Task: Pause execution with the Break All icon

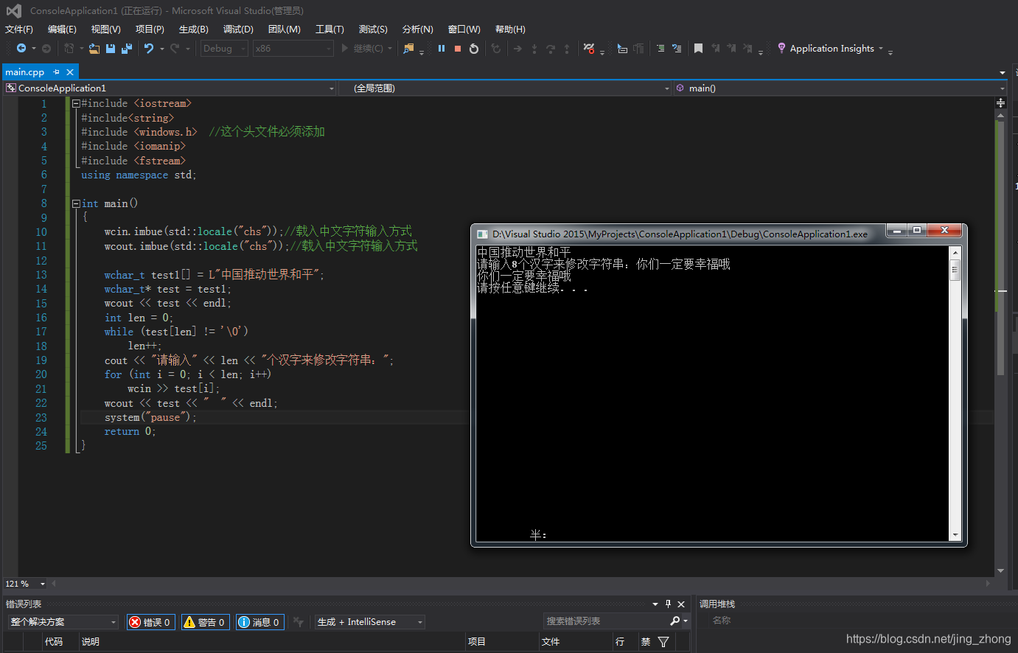Action: click(441, 48)
